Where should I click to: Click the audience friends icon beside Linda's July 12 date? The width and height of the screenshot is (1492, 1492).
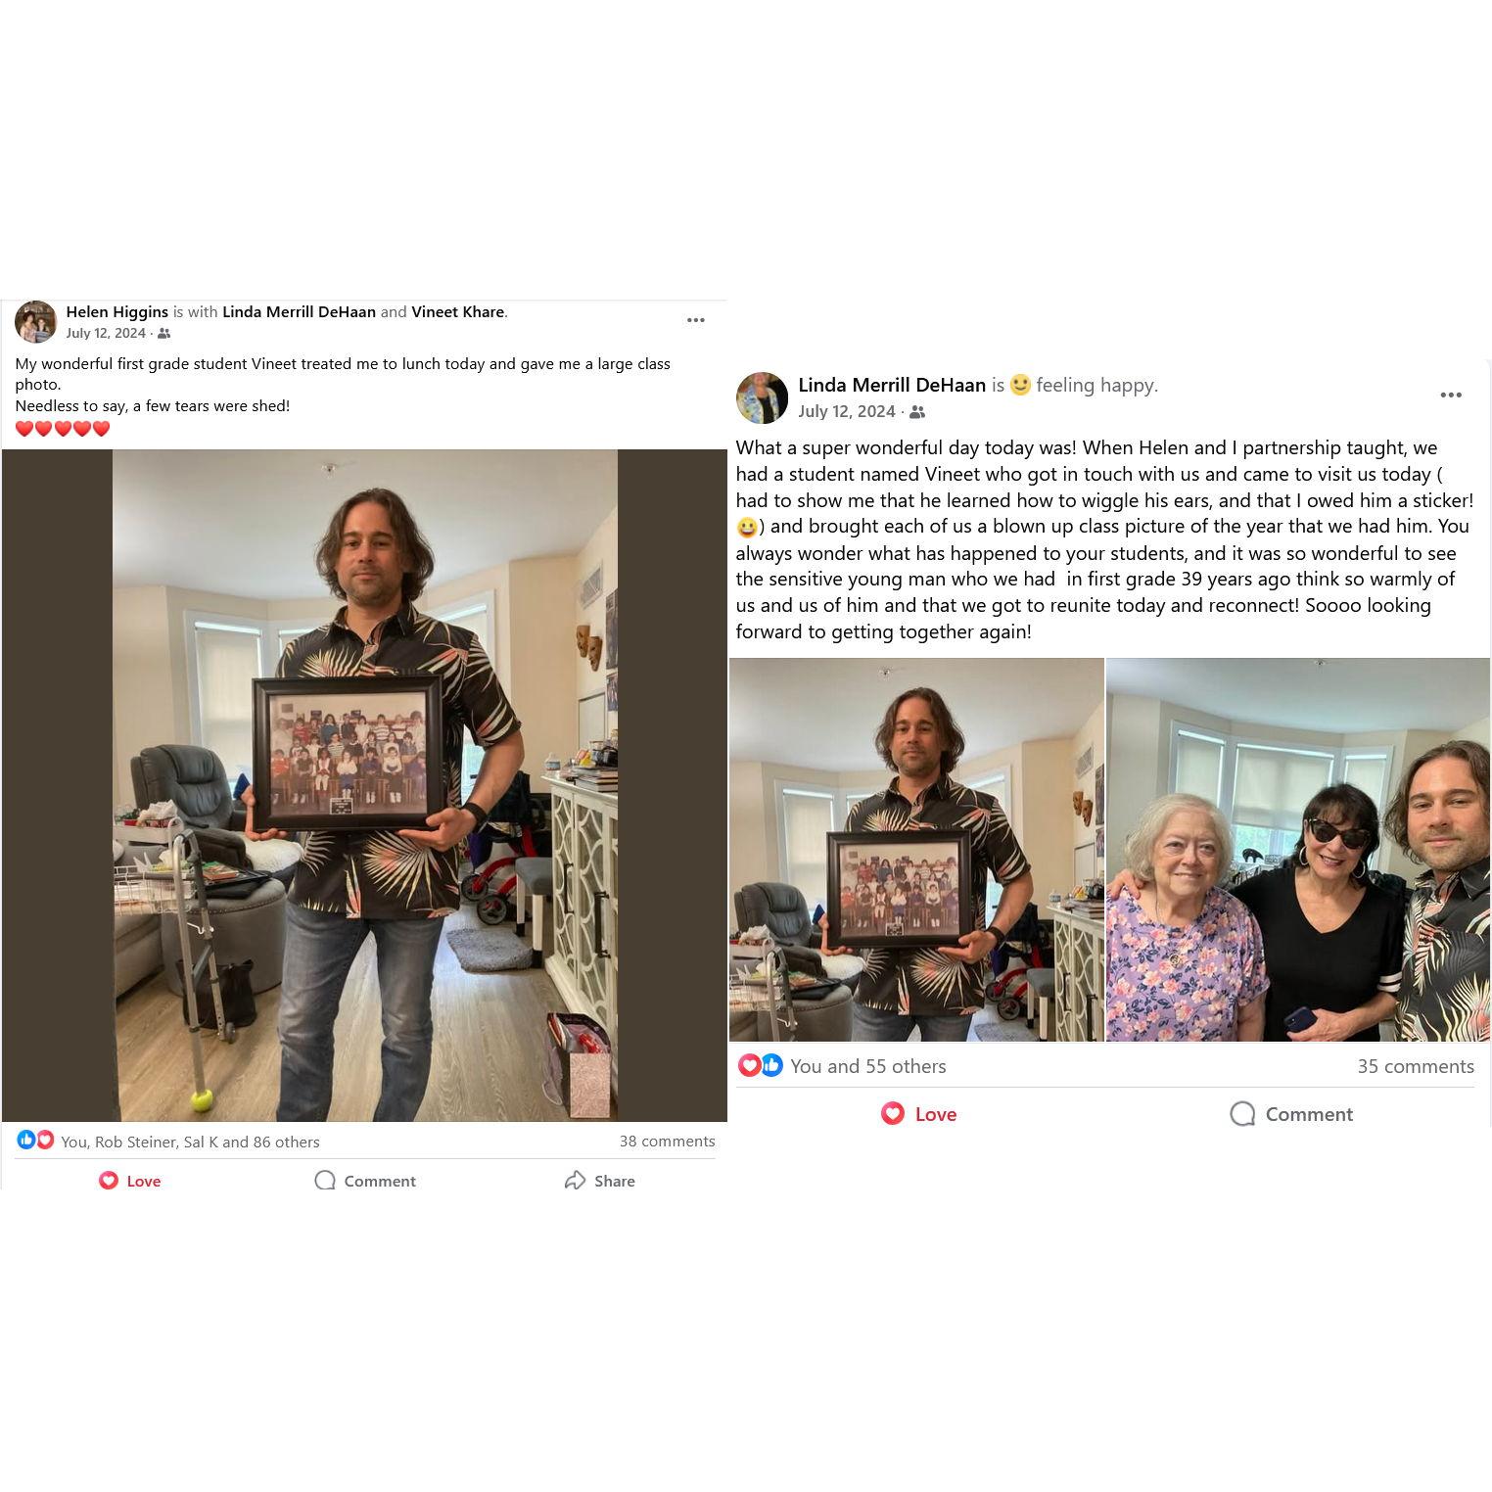pyautogui.click(x=917, y=412)
